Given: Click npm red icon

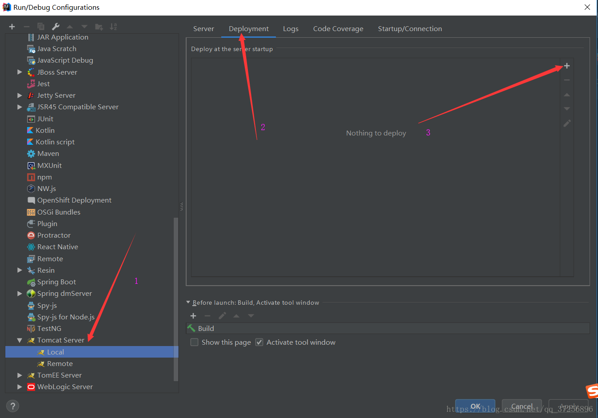Looking at the screenshot, I should tap(31, 177).
